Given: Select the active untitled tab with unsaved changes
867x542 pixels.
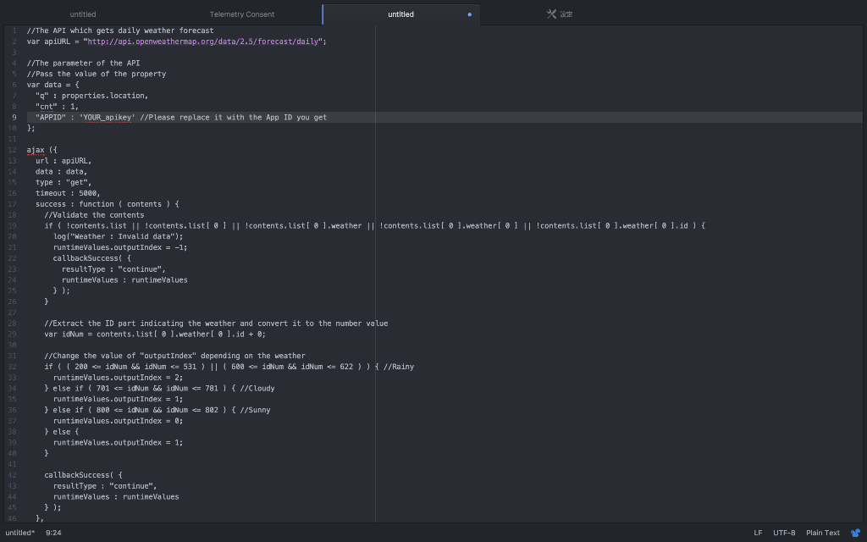Looking at the screenshot, I should (x=400, y=14).
